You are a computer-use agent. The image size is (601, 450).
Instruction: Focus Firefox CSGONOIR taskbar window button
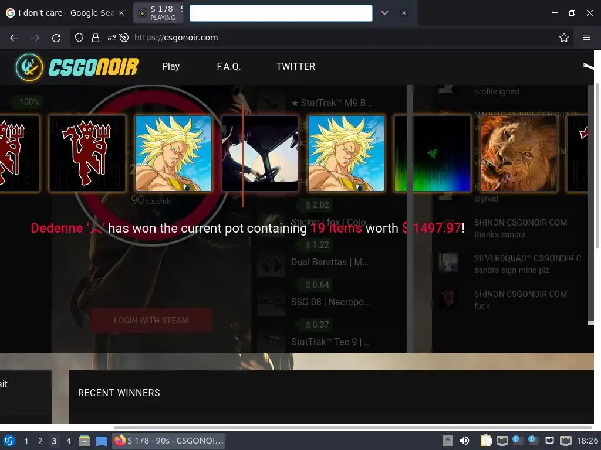(x=168, y=441)
